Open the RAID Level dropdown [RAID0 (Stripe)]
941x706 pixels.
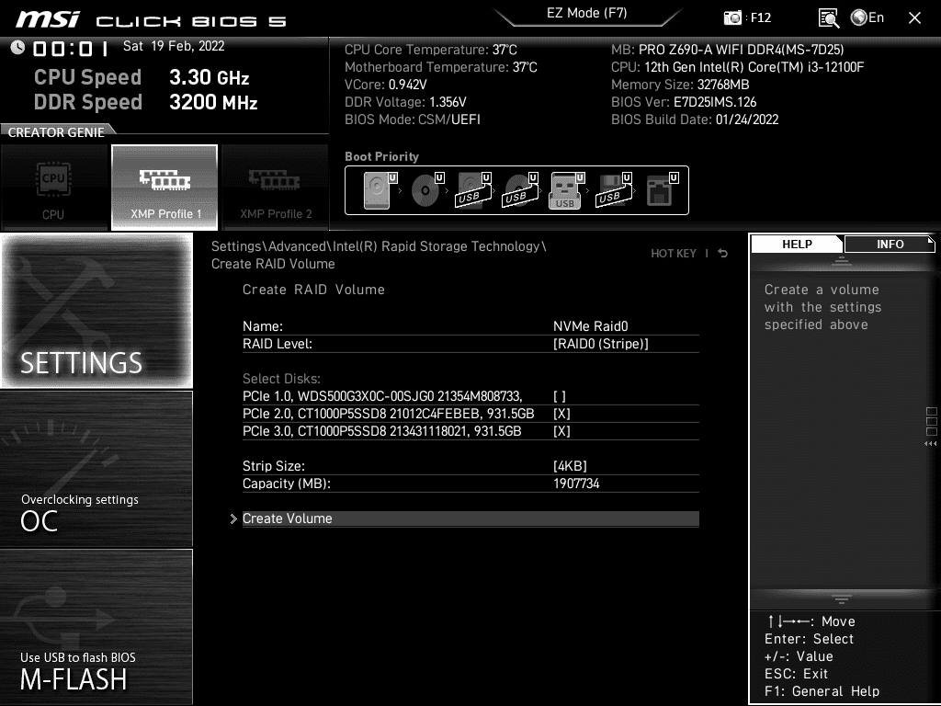[601, 344]
